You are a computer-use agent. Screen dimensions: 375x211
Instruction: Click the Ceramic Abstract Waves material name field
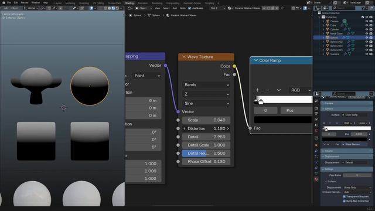click(x=247, y=8)
